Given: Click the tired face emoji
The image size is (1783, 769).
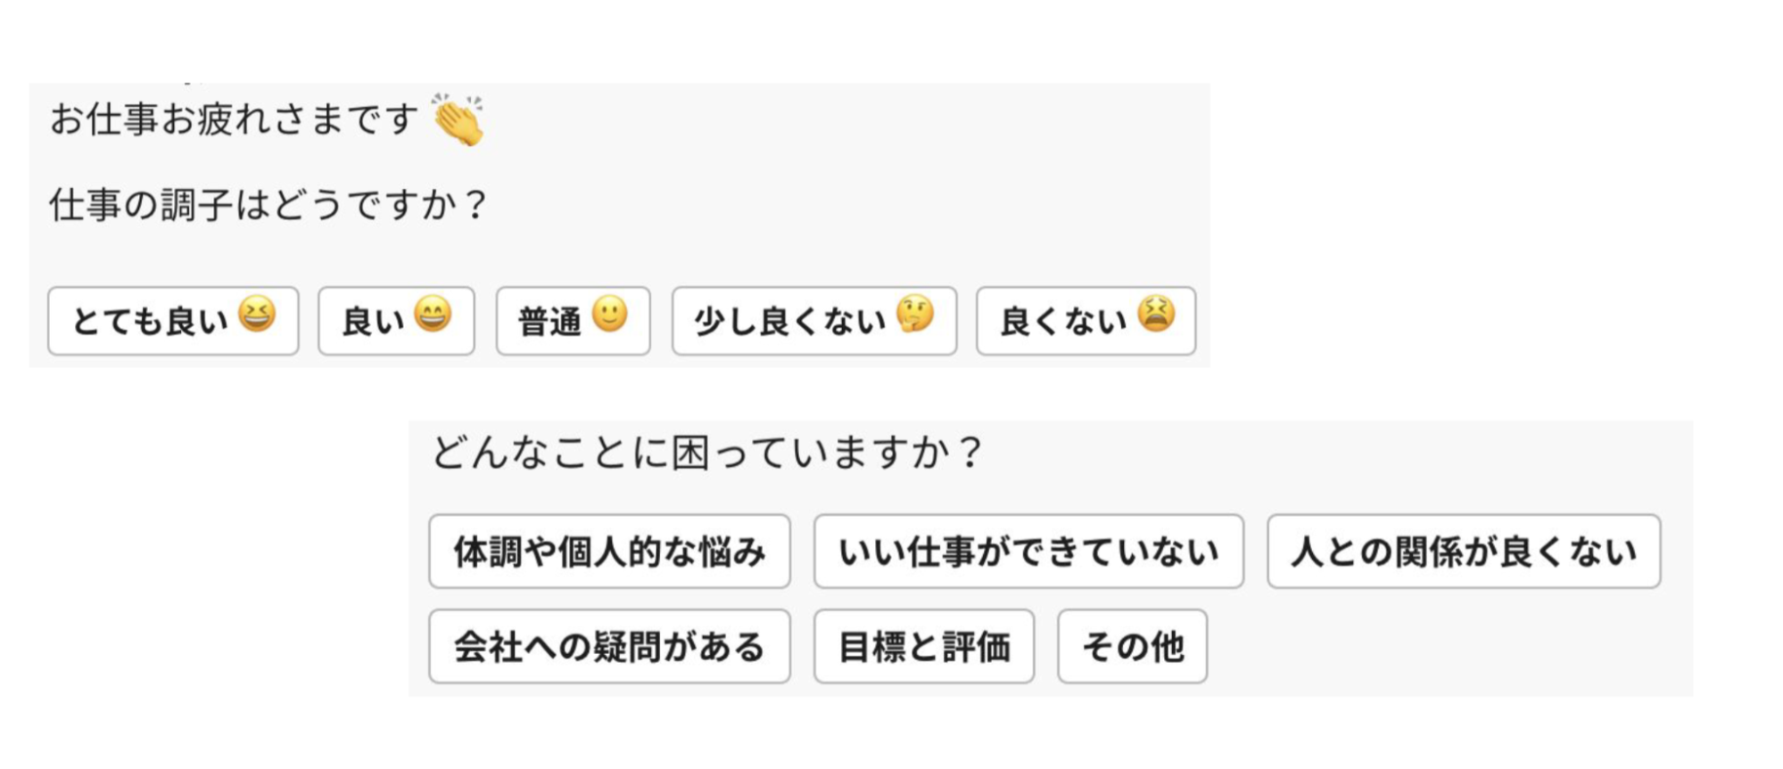Looking at the screenshot, I should coord(1157,315).
